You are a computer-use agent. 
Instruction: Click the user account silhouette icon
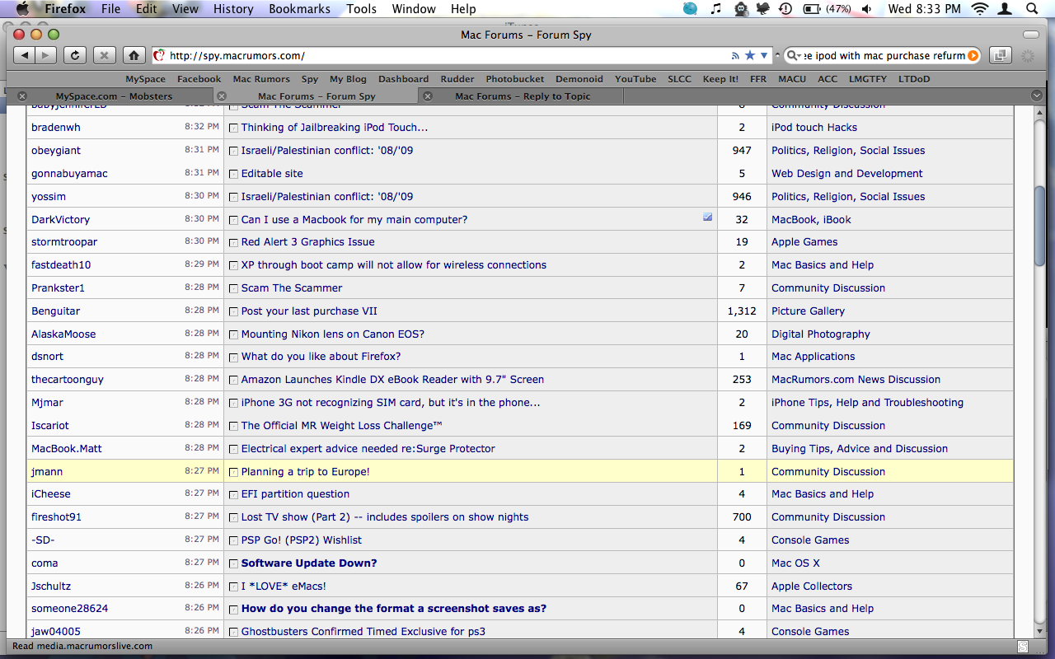[x=1005, y=9]
